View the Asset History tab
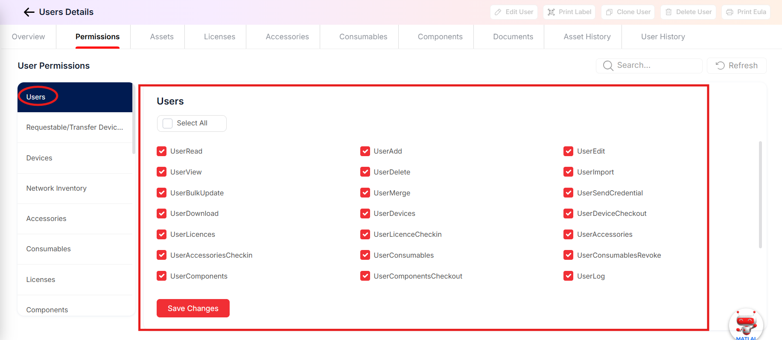 pyautogui.click(x=587, y=37)
